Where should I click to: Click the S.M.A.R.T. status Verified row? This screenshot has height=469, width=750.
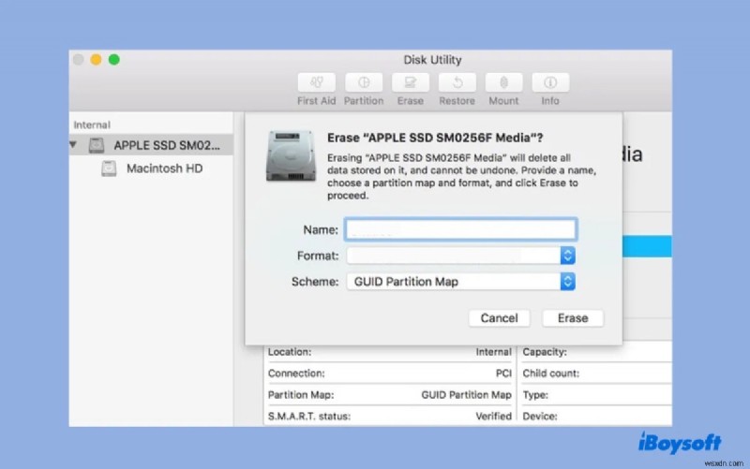click(389, 417)
